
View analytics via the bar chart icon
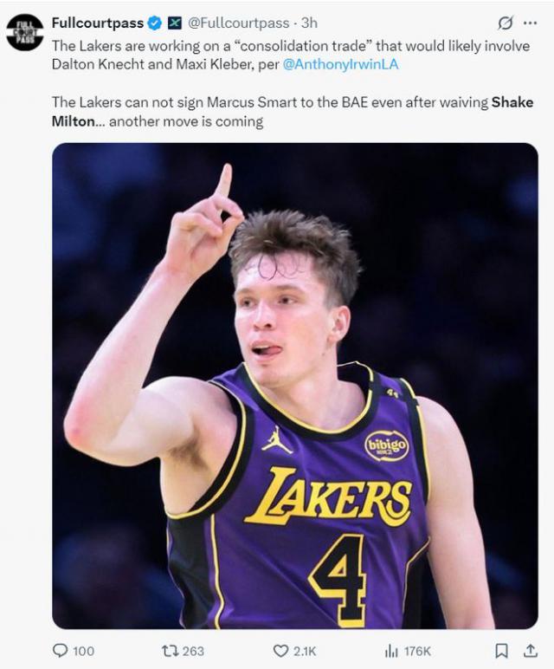coord(390,650)
